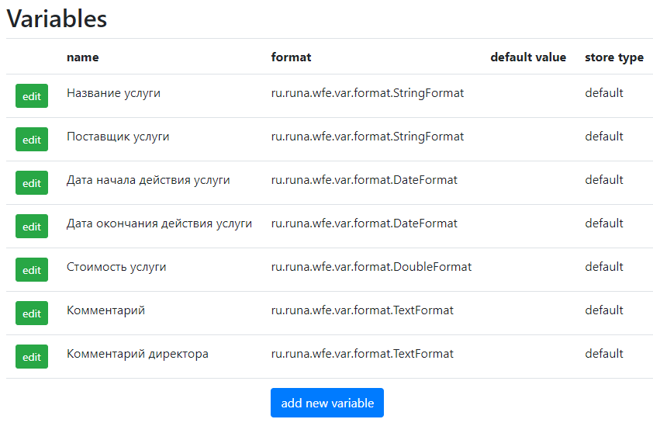The image size is (653, 426).
Task: Click the Variables page heading
Action: pyautogui.click(x=57, y=19)
